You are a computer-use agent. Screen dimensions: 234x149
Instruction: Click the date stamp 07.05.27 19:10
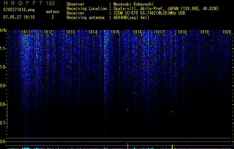(x=19, y=17)
